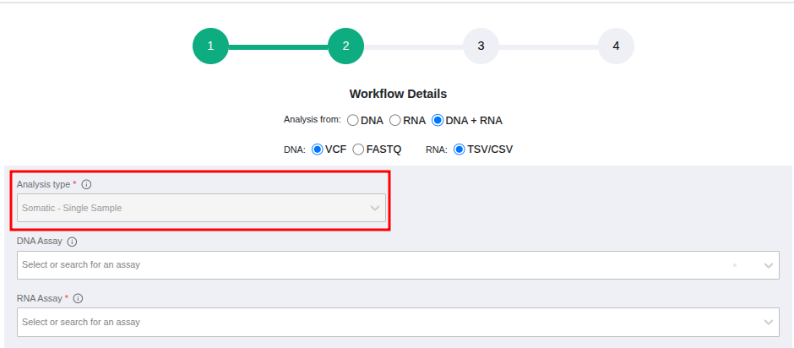Viewport: 794px width, 348px height.
Task: Focus the RNA Assay search input
Action: click(372, 322)
